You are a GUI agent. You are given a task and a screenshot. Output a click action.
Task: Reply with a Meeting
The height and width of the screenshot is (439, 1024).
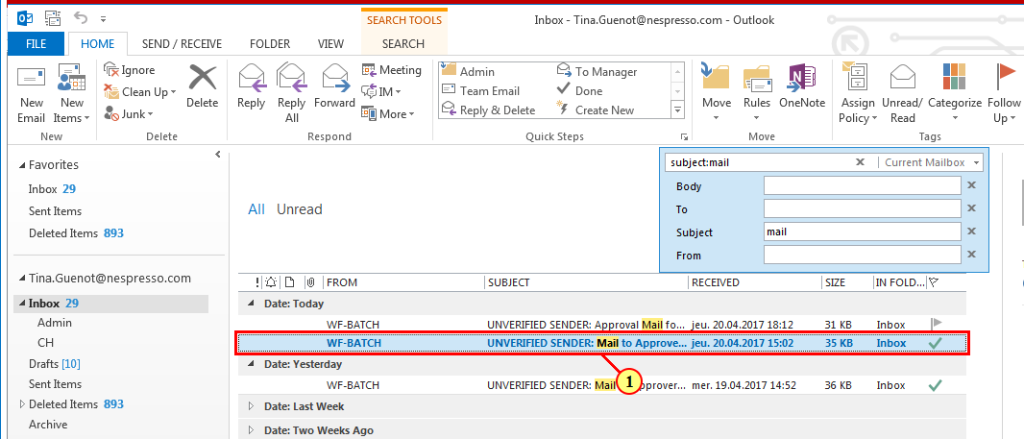click(392, 70)
